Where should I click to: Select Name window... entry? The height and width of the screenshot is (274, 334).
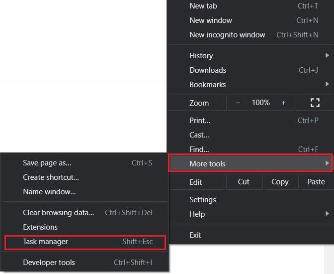(x=85, y=192)
